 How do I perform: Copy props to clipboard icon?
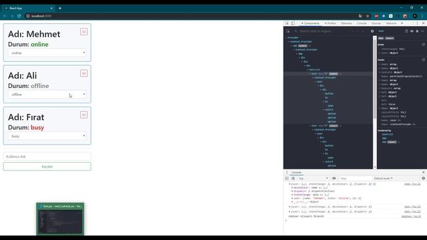coord(424,45)
